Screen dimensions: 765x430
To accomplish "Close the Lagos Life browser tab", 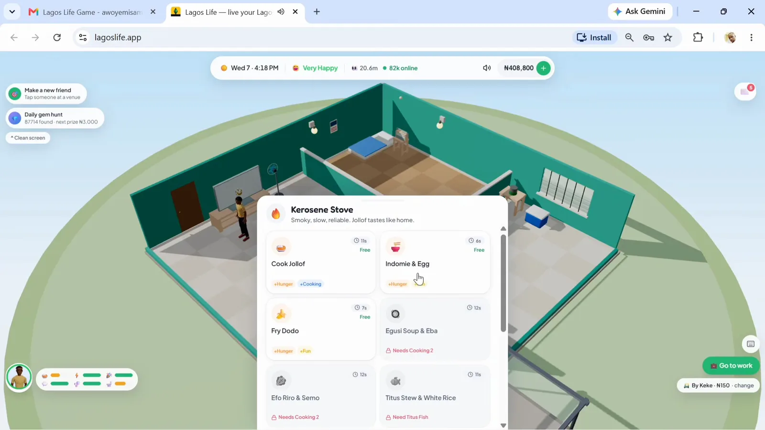I will (295, 12).
